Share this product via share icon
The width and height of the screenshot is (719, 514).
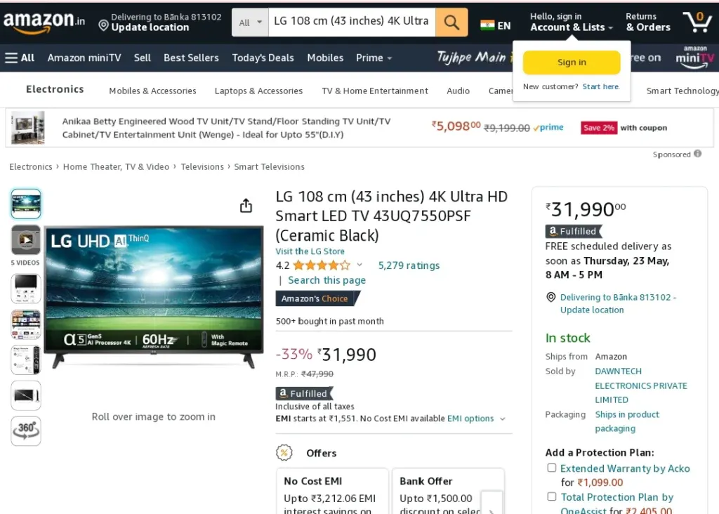click(246, 206)
